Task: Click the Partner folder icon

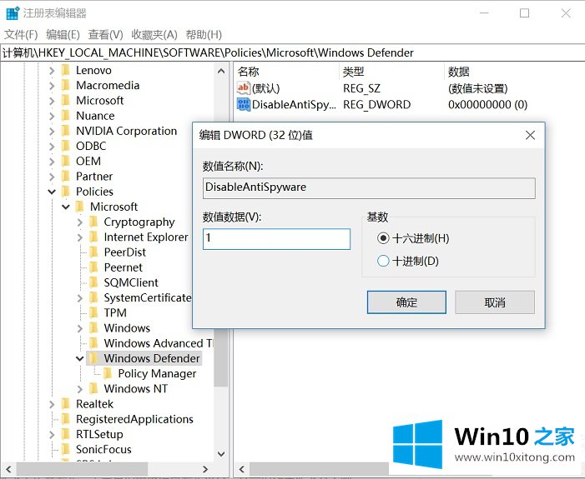Action: (66, 176)
